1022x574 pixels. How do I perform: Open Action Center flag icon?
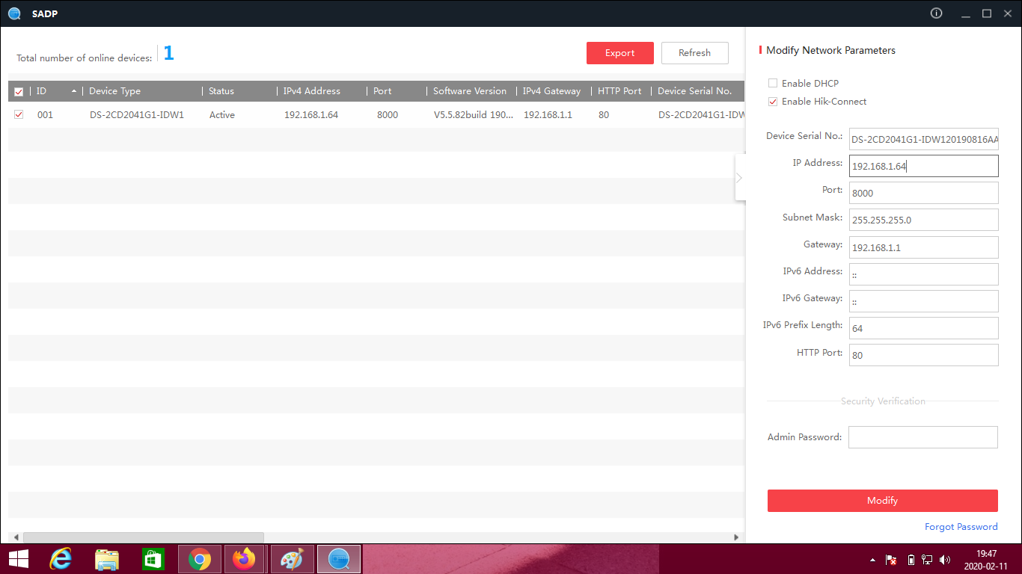pos(891,559)
